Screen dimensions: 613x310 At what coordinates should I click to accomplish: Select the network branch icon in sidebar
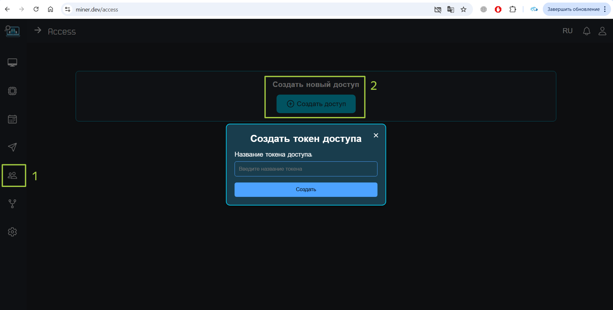pyautogui.click(x=12, y=204)
